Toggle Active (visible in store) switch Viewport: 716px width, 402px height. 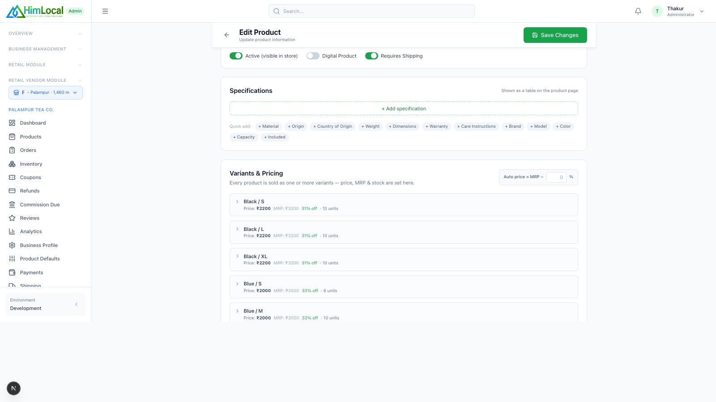(236, 56)
